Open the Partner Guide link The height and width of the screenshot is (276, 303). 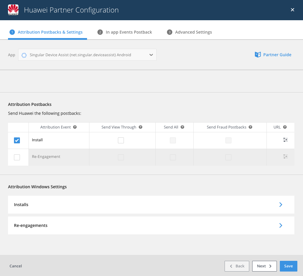point(277,55)
